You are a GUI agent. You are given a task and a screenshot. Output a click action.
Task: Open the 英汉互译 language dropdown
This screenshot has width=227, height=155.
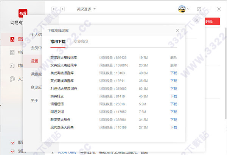click(x=86, y=9)
